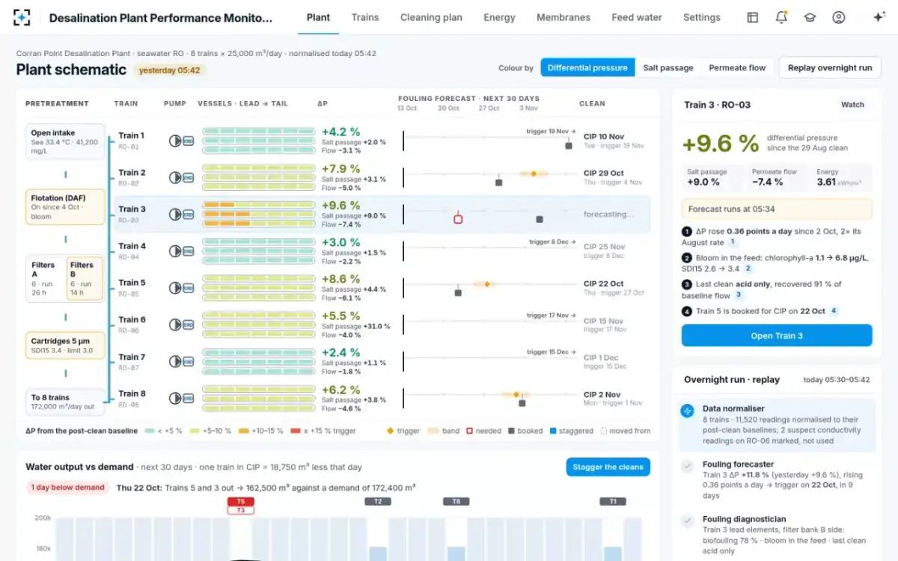Click the T8 marker on output chart
Viewport: 898px width, 561px height.
(456, 502)
